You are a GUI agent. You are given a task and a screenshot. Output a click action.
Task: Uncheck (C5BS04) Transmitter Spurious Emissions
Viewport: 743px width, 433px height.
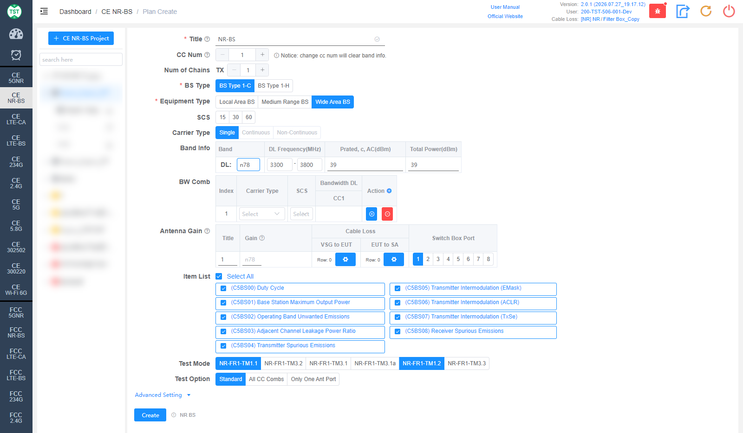223,346
